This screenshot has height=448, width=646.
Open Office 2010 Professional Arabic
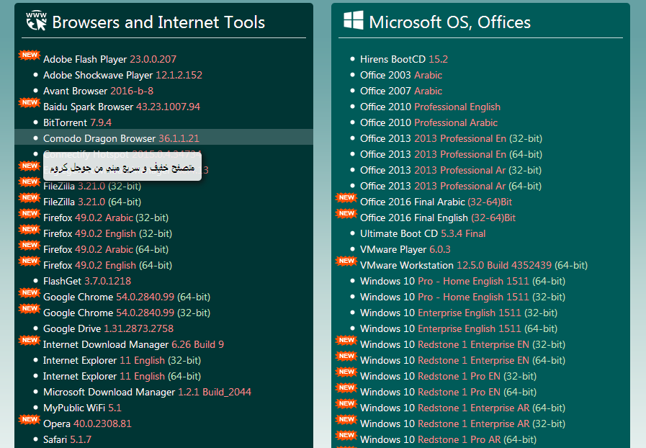pyautogui.click(x=429, y=122)
